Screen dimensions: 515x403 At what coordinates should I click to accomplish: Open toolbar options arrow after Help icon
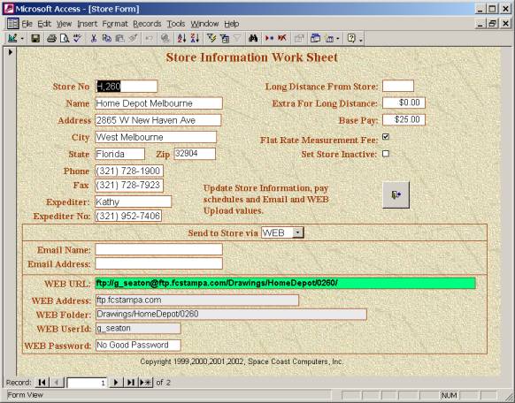pos(361,40)
